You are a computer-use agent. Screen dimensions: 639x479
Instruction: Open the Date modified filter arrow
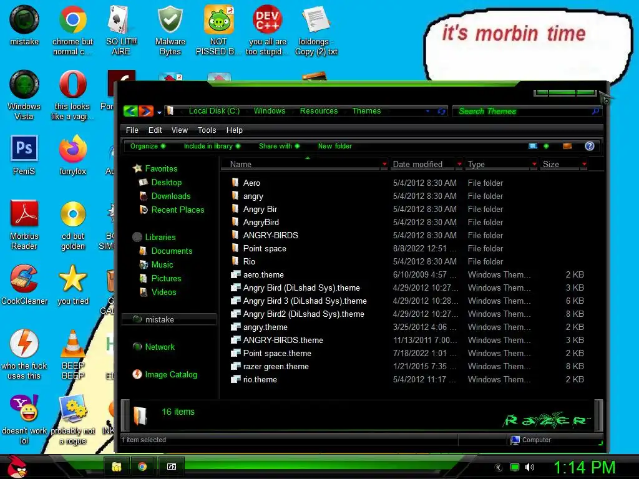pos(459,164)
